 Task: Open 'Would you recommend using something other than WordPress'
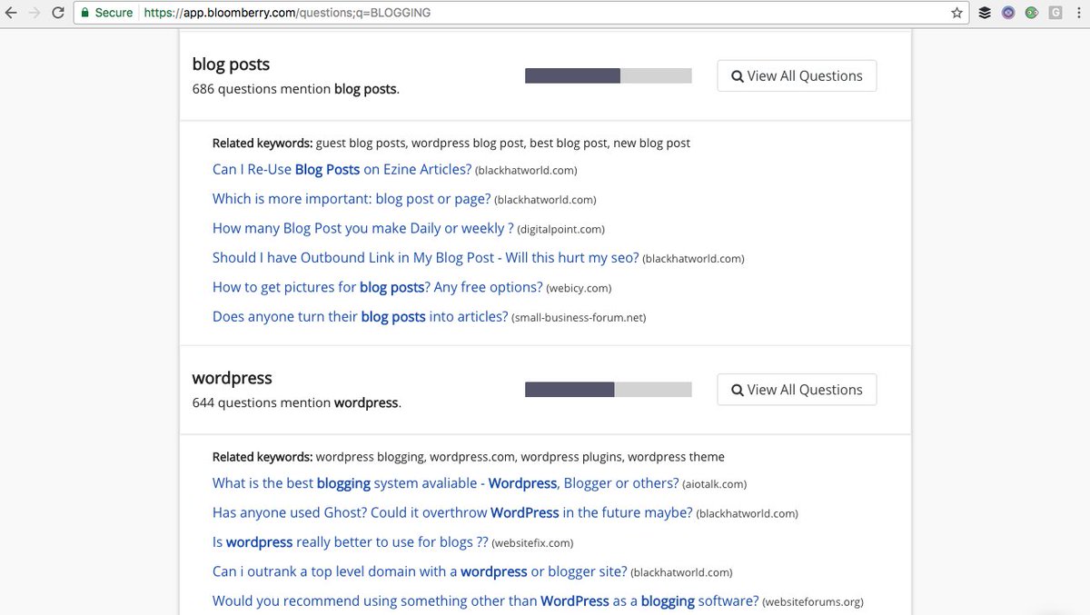pyautogui.click(x=485, y=600)
